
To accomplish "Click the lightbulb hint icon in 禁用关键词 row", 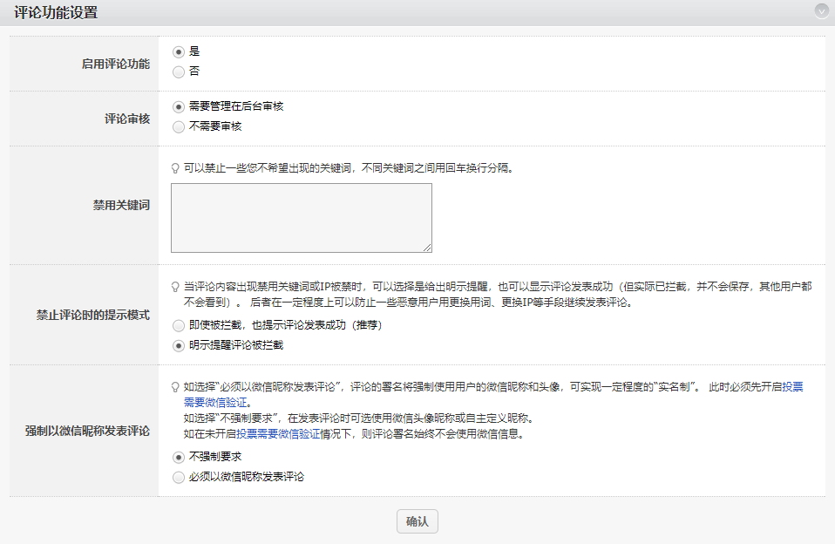I will click(175, 168).
